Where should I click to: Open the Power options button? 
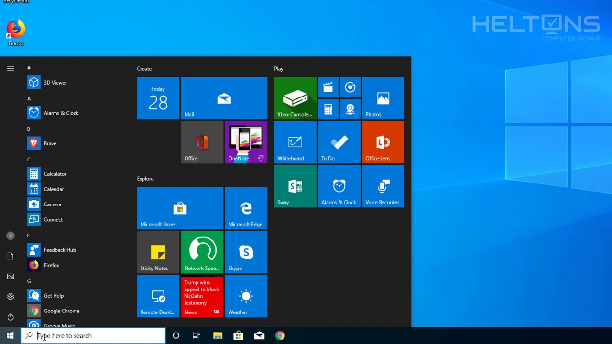coord(11,317)
